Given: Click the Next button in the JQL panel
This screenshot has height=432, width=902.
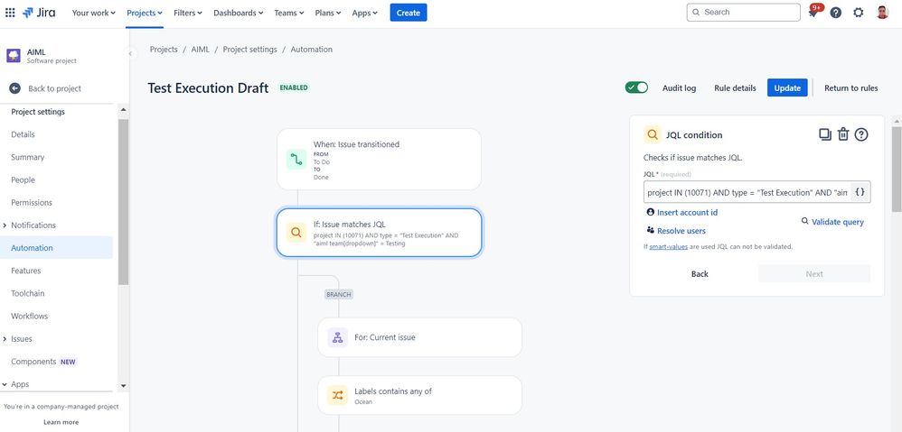Looking at the screenshot, I should pyautogui.click(x=814, y=273).
